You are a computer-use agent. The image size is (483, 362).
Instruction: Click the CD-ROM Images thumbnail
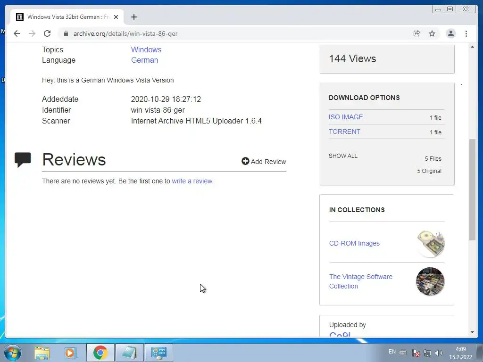pos(430,243)
